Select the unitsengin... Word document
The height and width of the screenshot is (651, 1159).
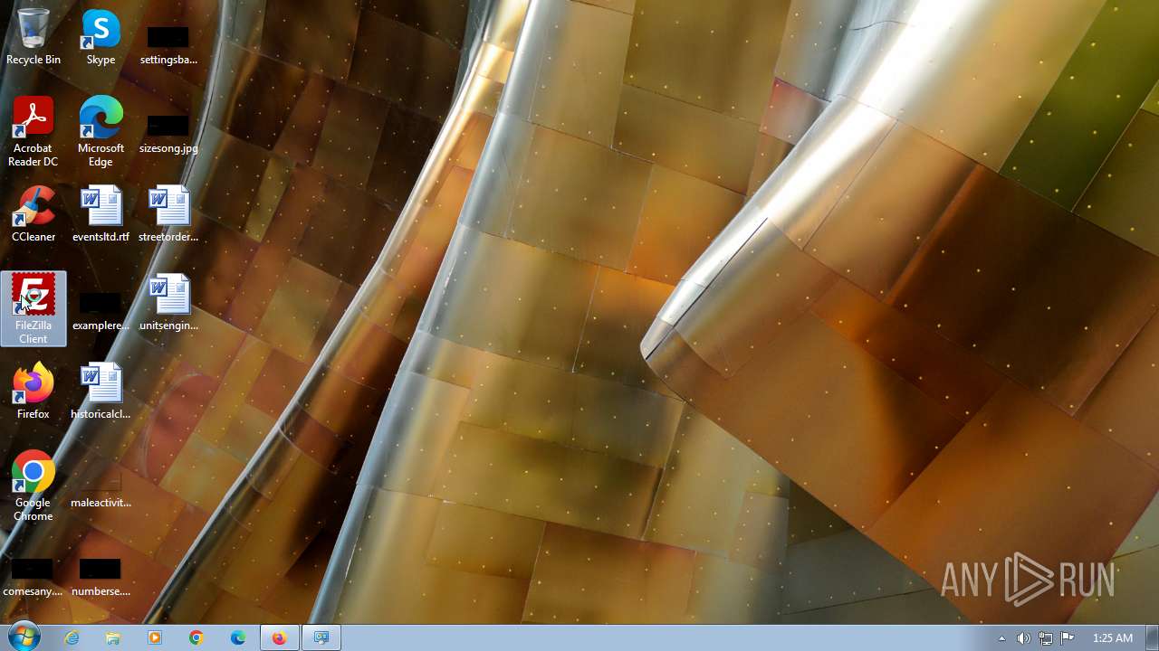pyautogui.click(x=168, y=303)
